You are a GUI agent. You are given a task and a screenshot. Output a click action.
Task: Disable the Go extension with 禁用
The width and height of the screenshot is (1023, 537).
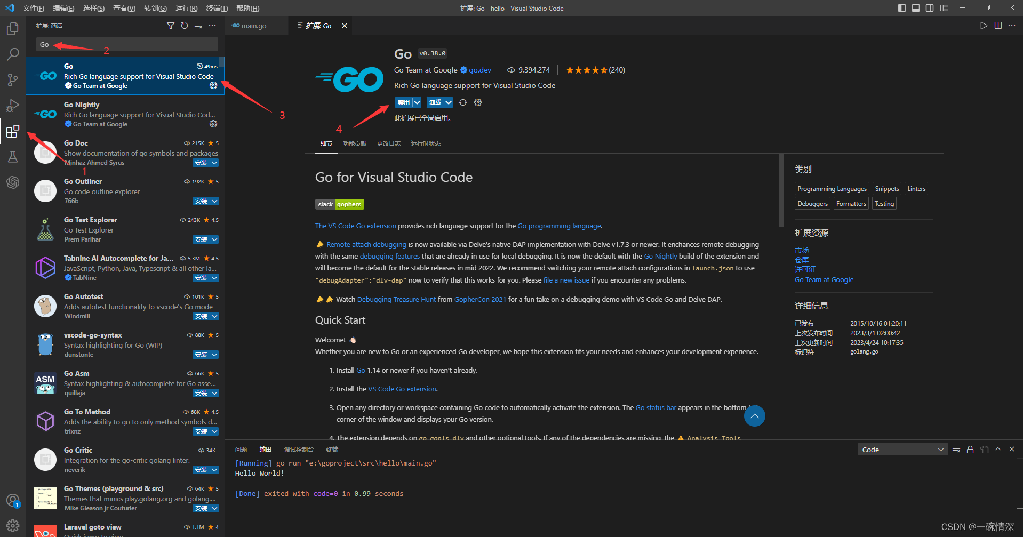404,102
